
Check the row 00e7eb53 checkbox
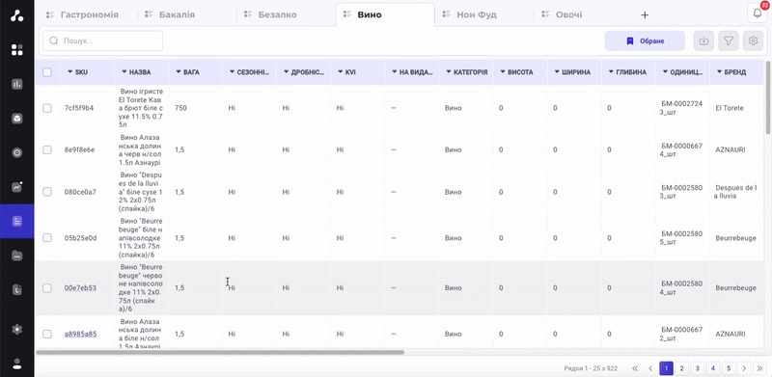coord(46,288)
